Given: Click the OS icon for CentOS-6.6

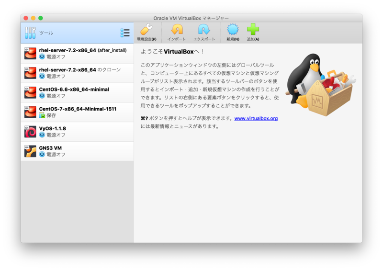Looking at the screenshot, I should click(x=30, y=92).
